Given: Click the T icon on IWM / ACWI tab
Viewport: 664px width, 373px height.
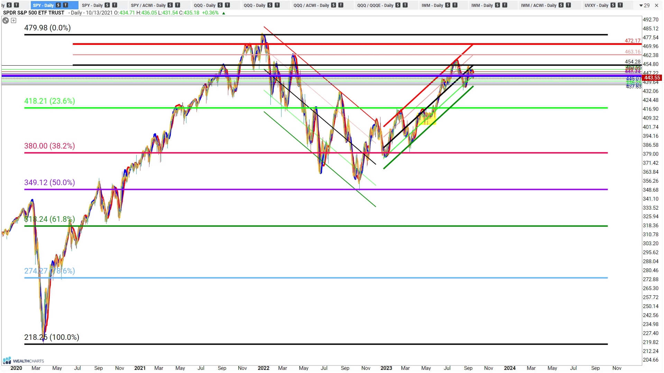Looking at the screenshot, I should 569,5.
